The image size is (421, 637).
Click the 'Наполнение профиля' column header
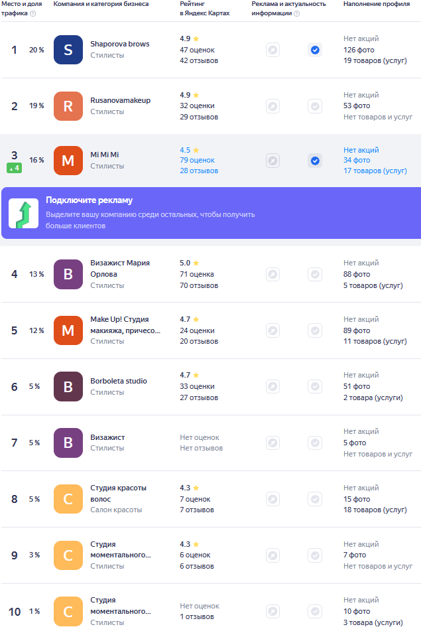377,4
